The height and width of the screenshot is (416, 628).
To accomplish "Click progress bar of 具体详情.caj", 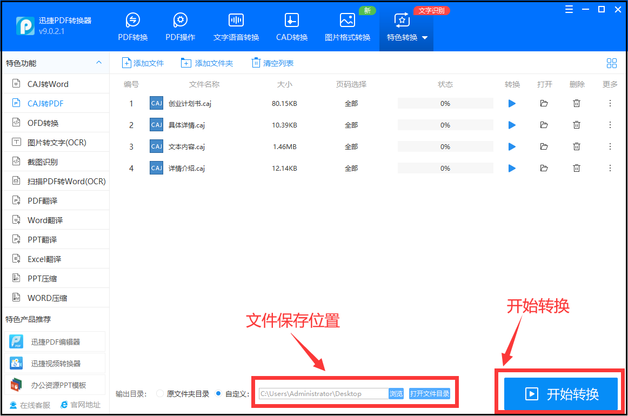I will (445, 125).
